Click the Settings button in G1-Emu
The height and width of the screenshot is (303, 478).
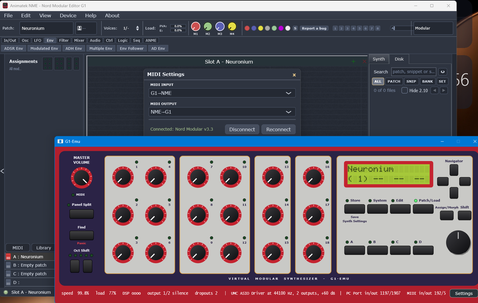(464, 293)
